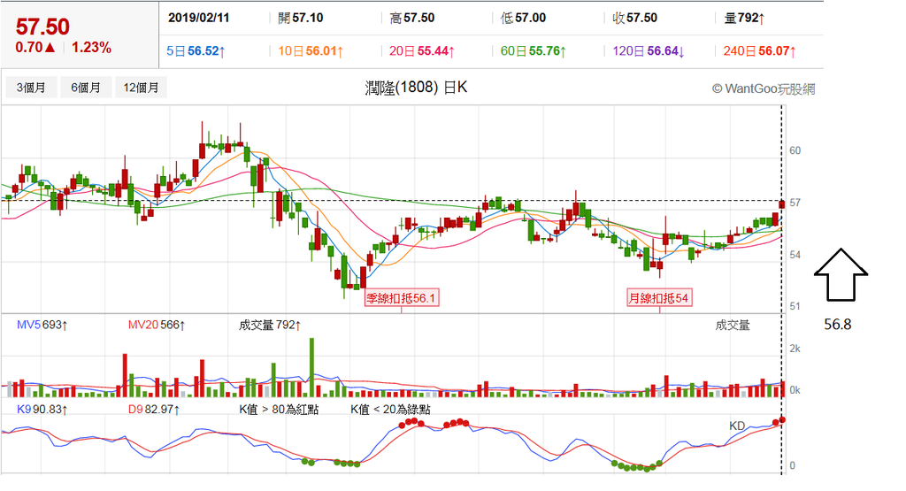Click the KD label on oscillator
Screen dimensions: 906x491
[737, 426]
